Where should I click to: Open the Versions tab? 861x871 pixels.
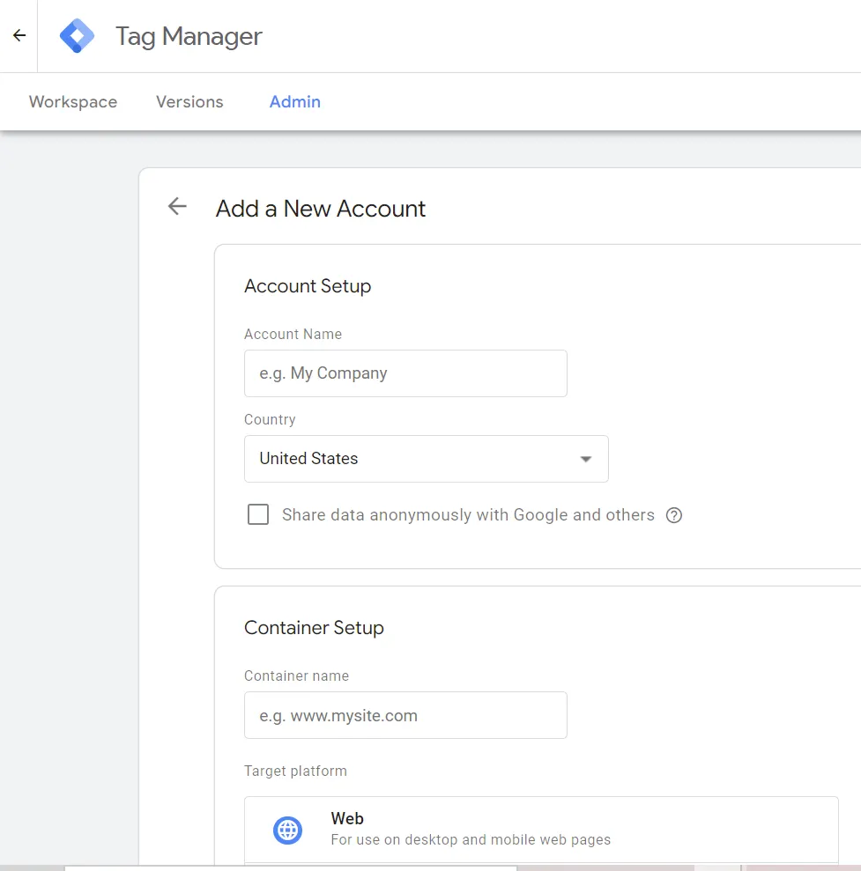pos(189,102)
